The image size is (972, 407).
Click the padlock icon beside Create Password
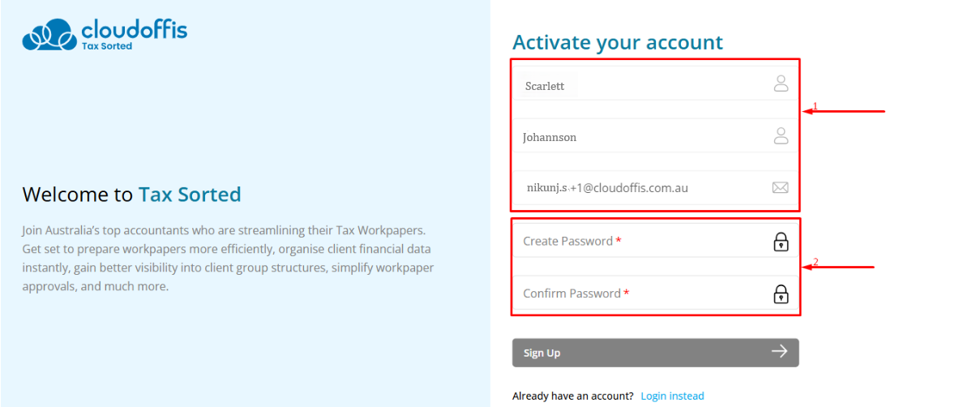(x=781, y=242)
